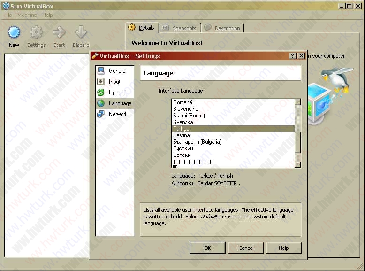Viewport: 365px width, 271px height.
Task: Select Български (Bulgaria) in the language list
Action: 233,142
